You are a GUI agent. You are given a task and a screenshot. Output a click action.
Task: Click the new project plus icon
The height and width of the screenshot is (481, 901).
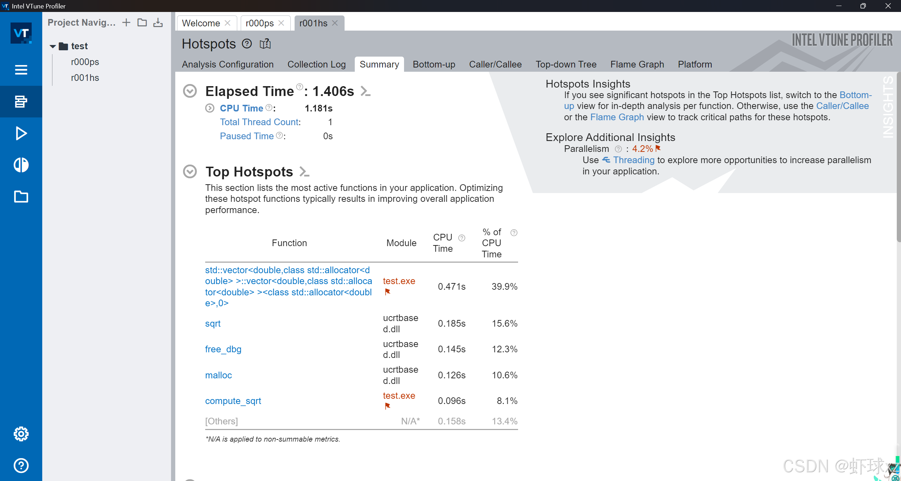click(x=126, y=23)
